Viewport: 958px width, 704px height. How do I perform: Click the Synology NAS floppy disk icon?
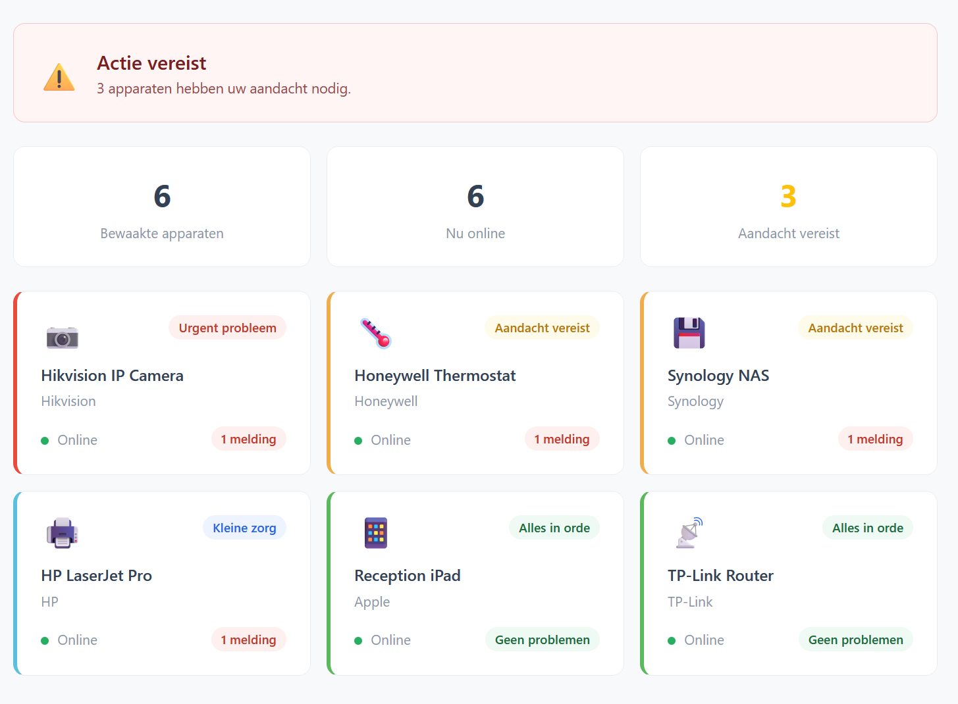pos(689,334)
